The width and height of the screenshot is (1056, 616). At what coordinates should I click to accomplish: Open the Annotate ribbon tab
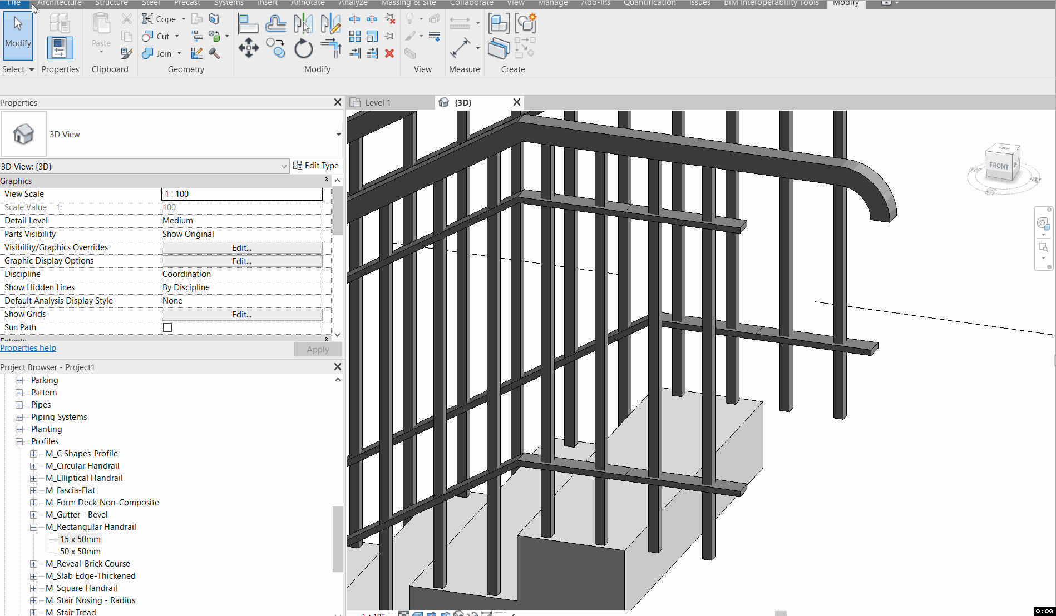pyautogui.click(x=308, y=3)
